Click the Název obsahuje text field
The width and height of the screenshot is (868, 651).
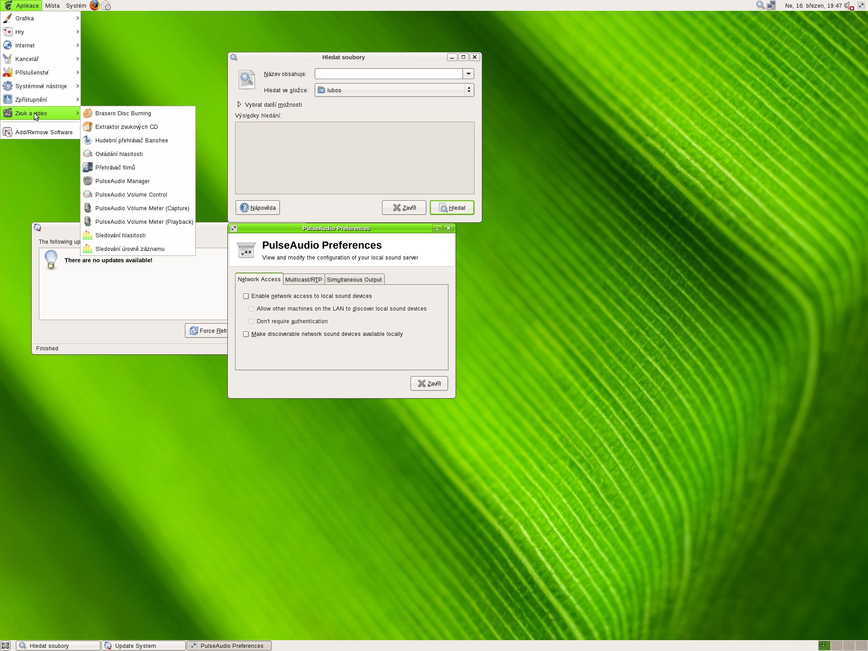[x=389, y=74]
